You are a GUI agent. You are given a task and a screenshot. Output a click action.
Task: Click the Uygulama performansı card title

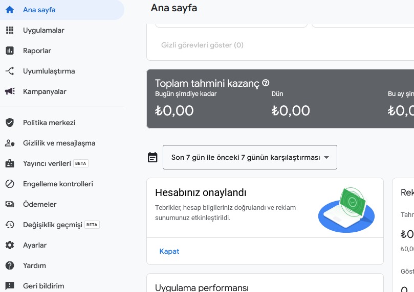tap(202, 287)
